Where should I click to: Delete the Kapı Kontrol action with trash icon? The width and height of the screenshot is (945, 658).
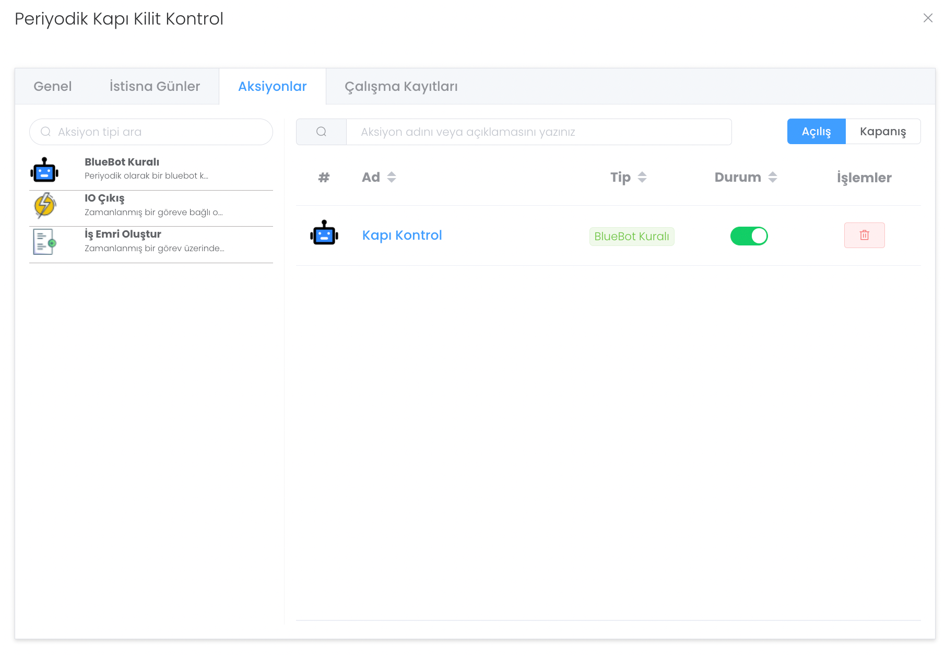pyautogui.click(x=864, y=235)
